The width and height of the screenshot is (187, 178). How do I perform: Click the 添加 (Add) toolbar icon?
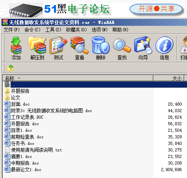[16, 45]
